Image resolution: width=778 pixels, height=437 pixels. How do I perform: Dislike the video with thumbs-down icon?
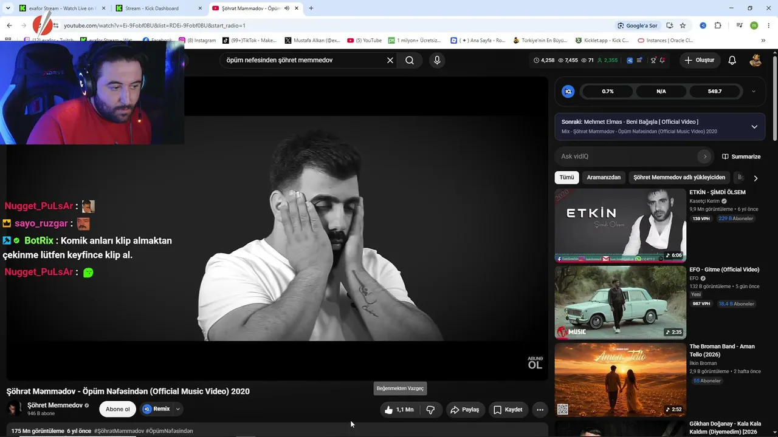430,410
